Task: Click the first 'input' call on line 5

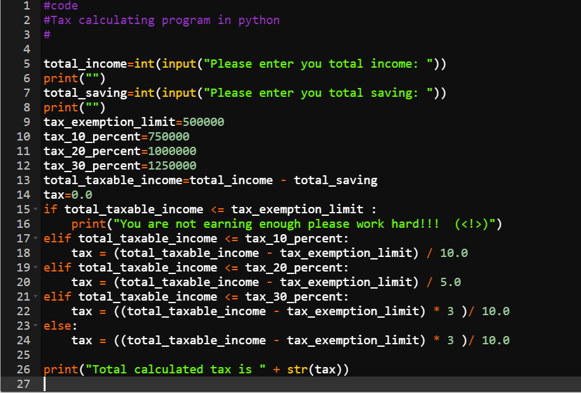Action: (179, 64)
